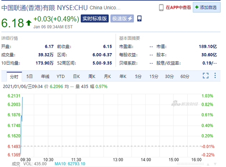Open the 在APP中查看 link
This screenshot has height=167, width=226.
coord(178,7)
